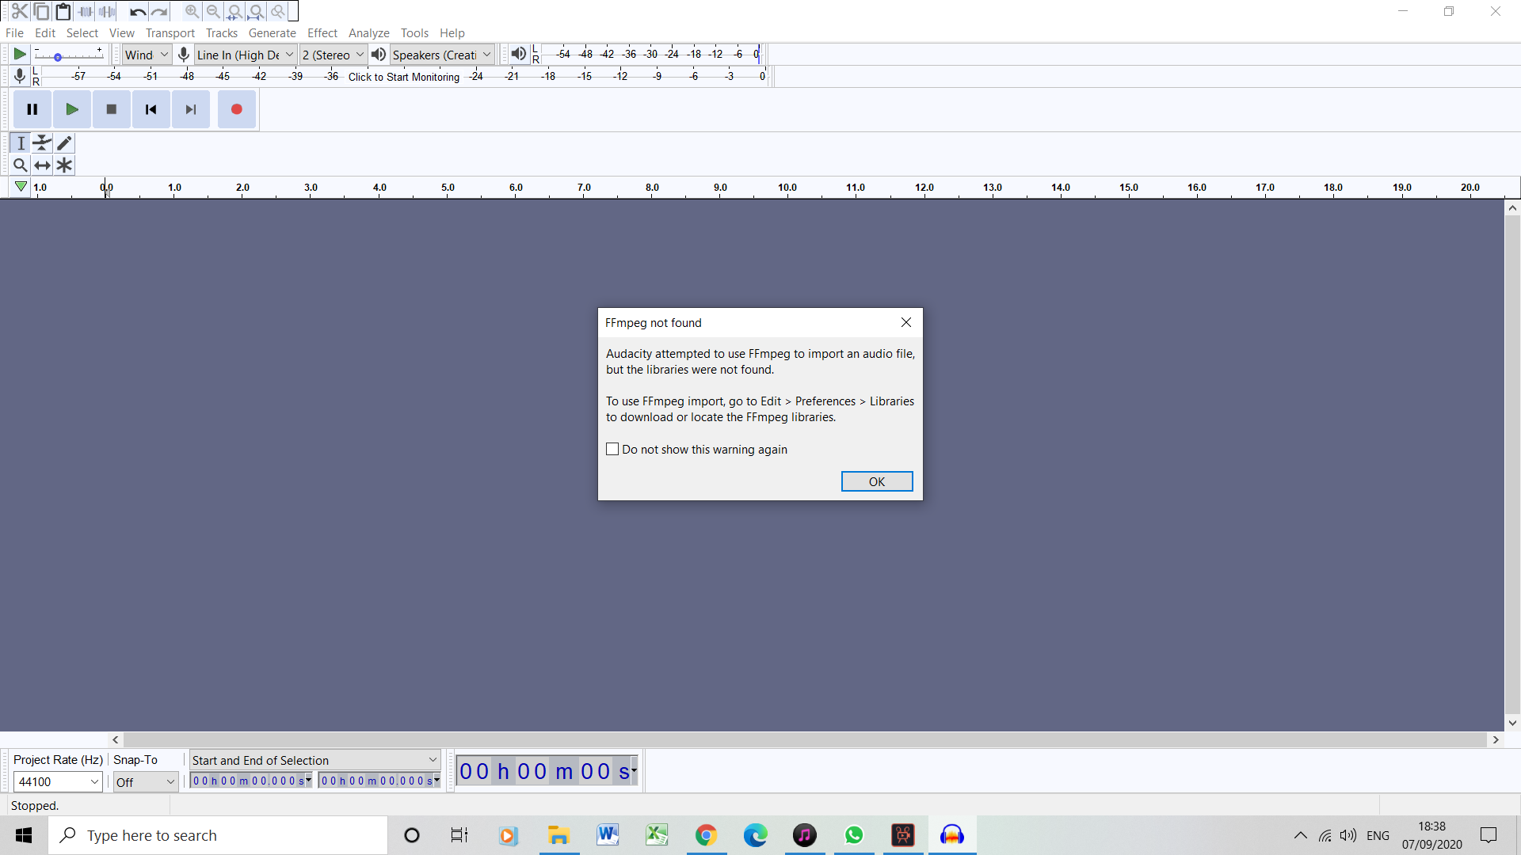Open the Line In recording device dropdown
Image resolution: width=1521 pixels, height=855 pixels.
pyautogui.click(x=246, y=55)
